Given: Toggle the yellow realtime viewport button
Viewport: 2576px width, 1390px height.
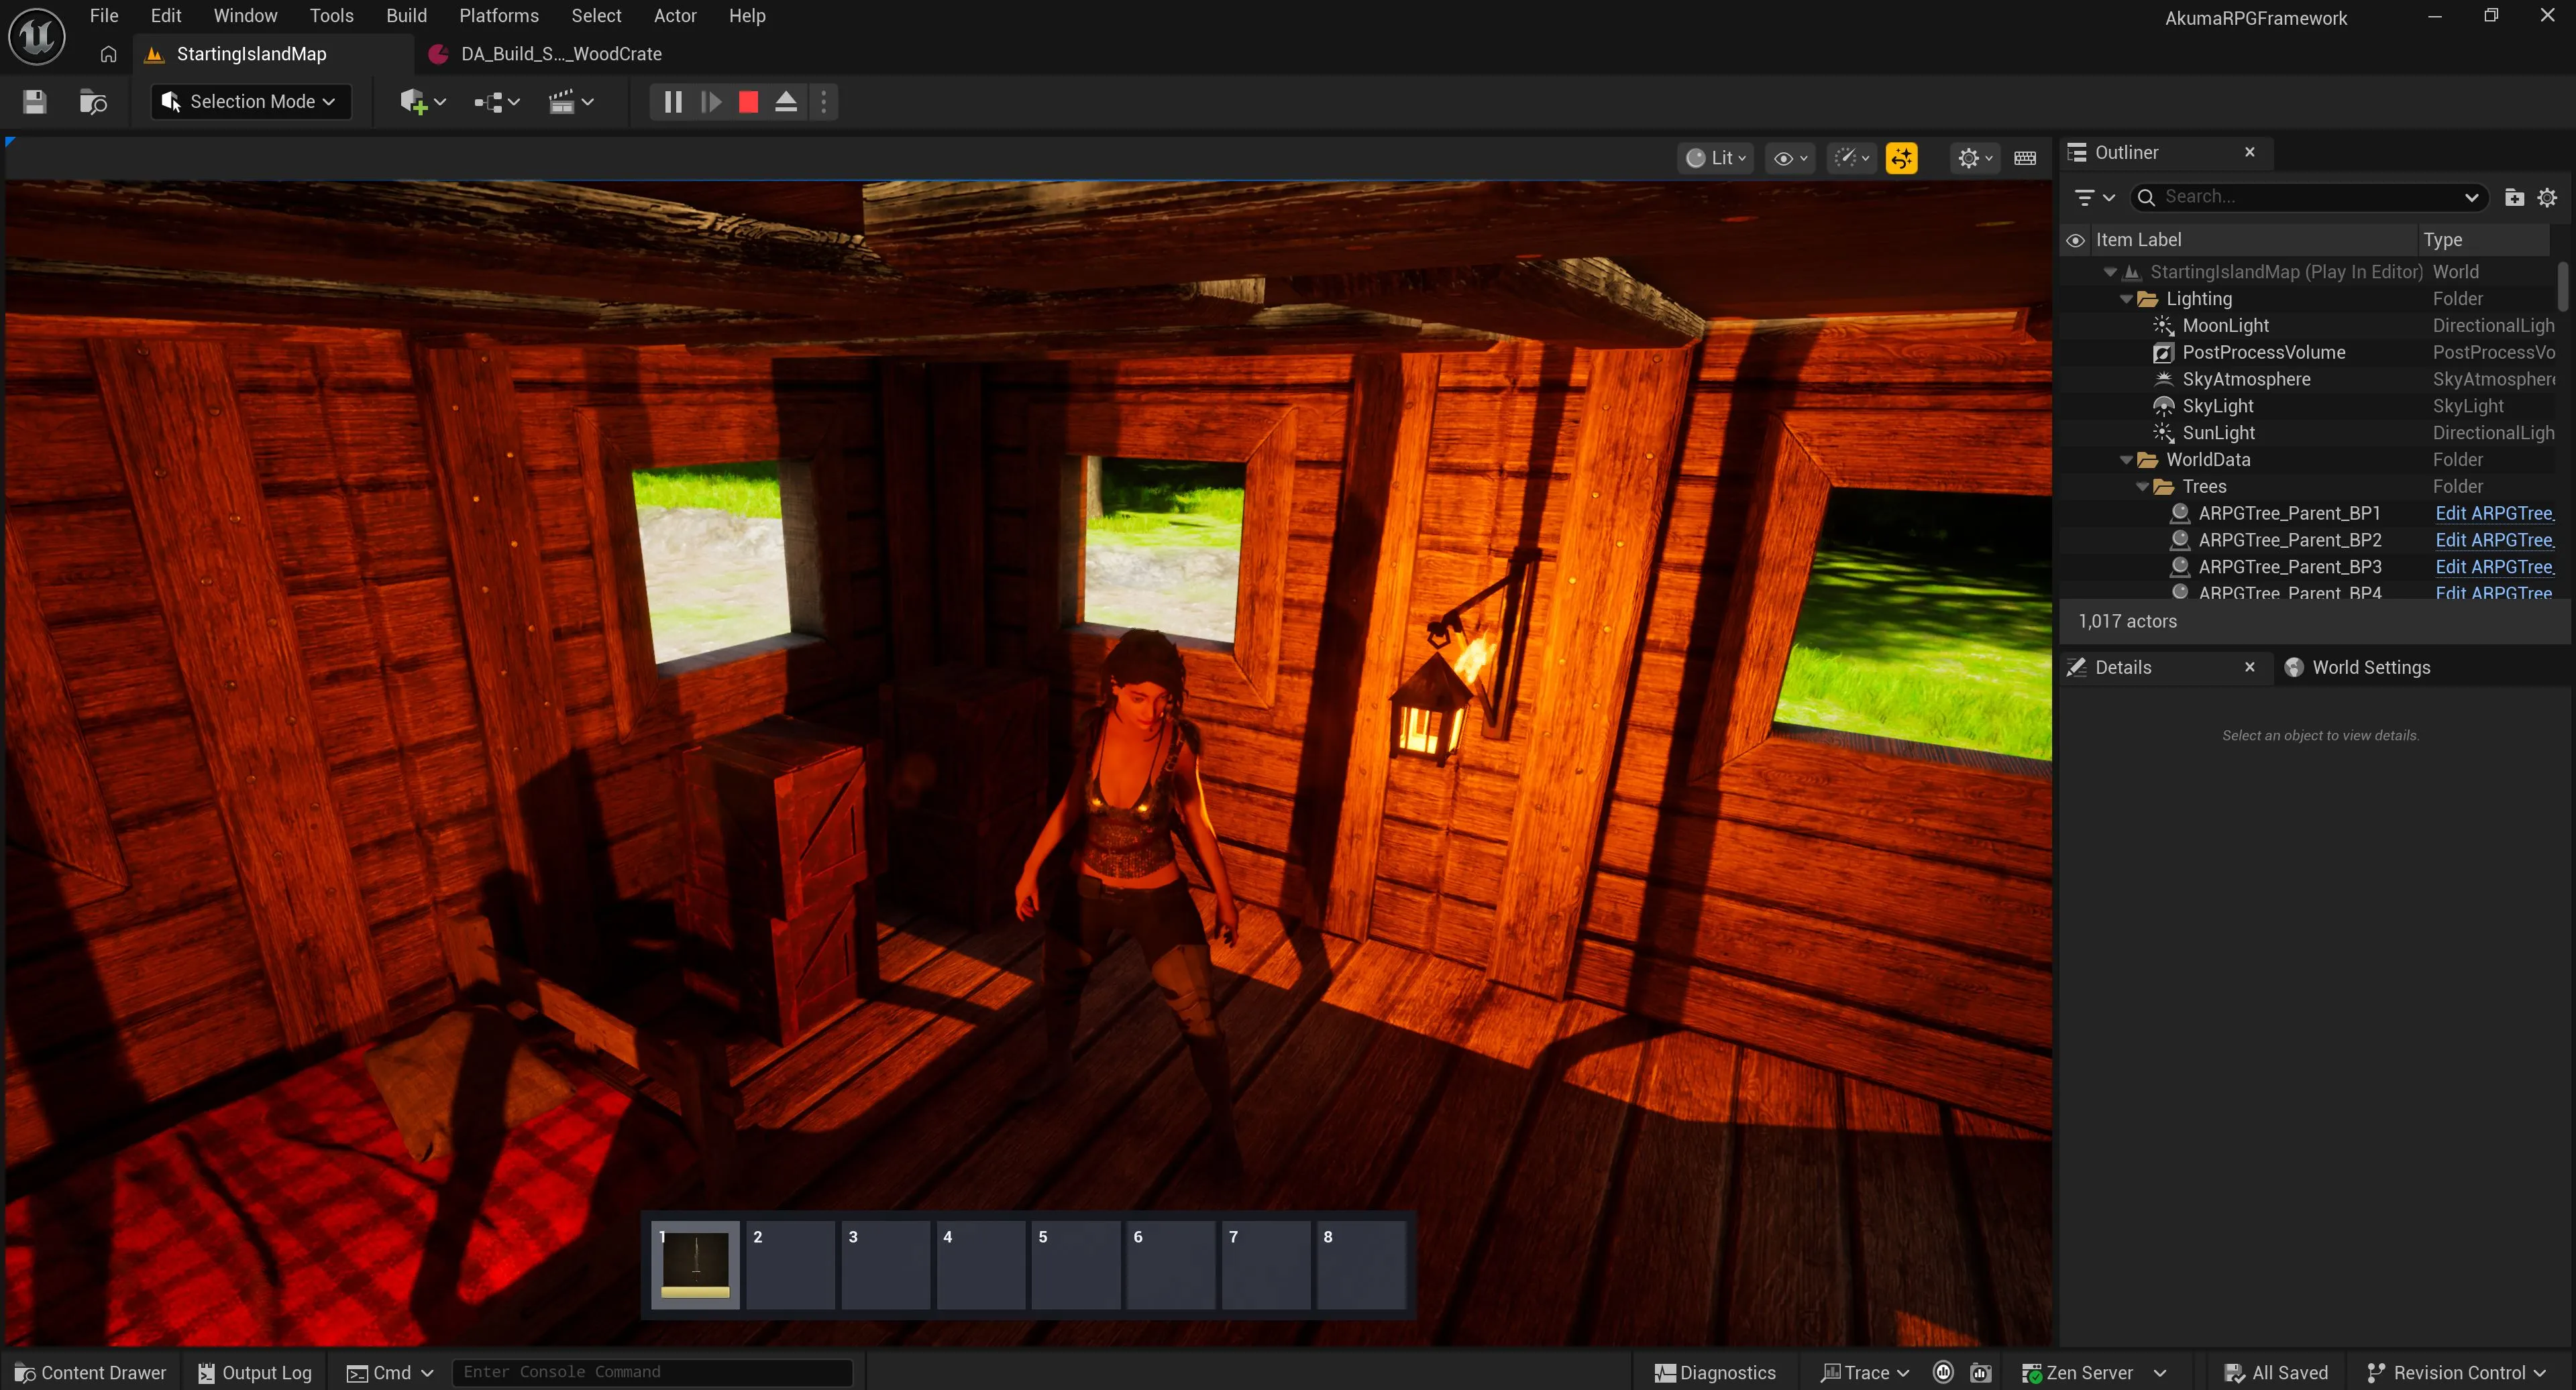Looking at the screenshot, I should pyautogui.click(x=1901, y=158).
